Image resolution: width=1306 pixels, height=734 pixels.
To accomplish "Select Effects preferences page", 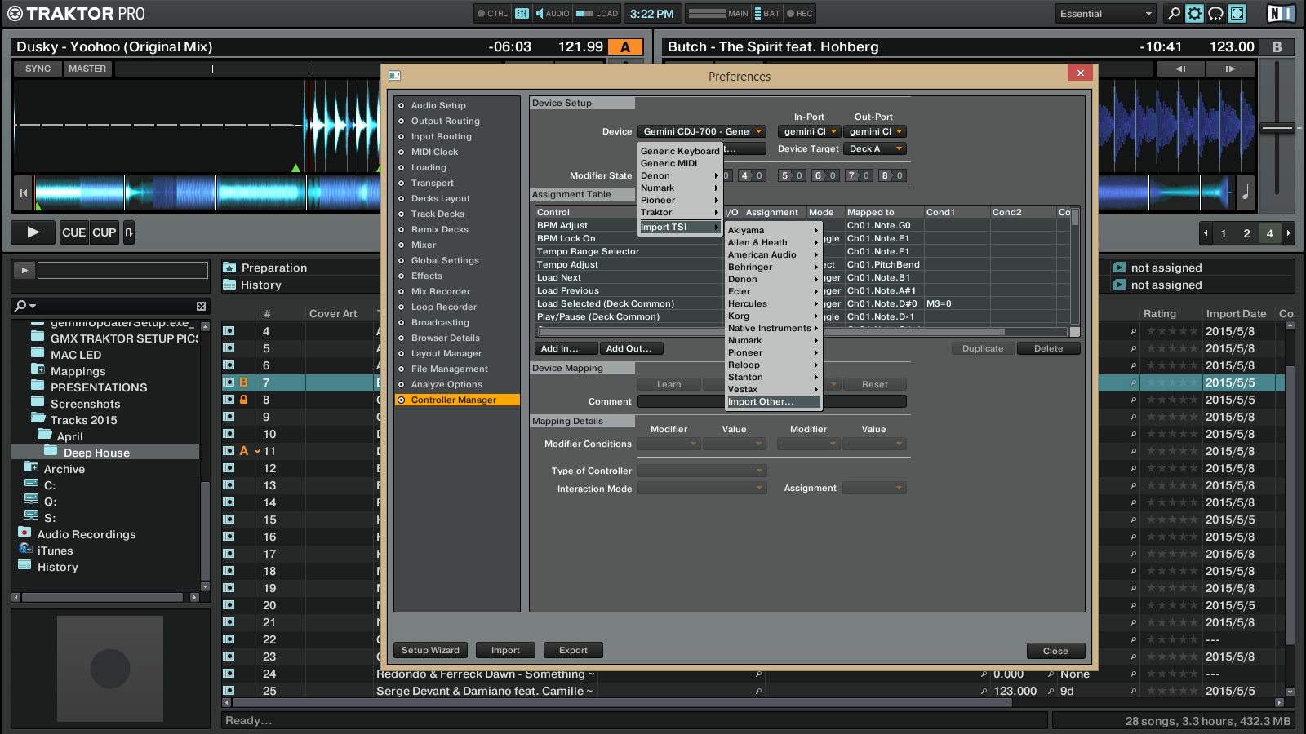I will click(426, 276).
